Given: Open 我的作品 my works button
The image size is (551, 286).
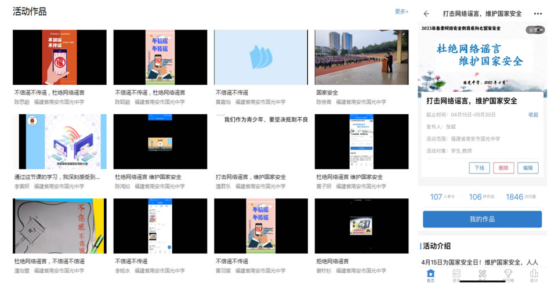Looking at the screenshot, I should coord(482,219).
